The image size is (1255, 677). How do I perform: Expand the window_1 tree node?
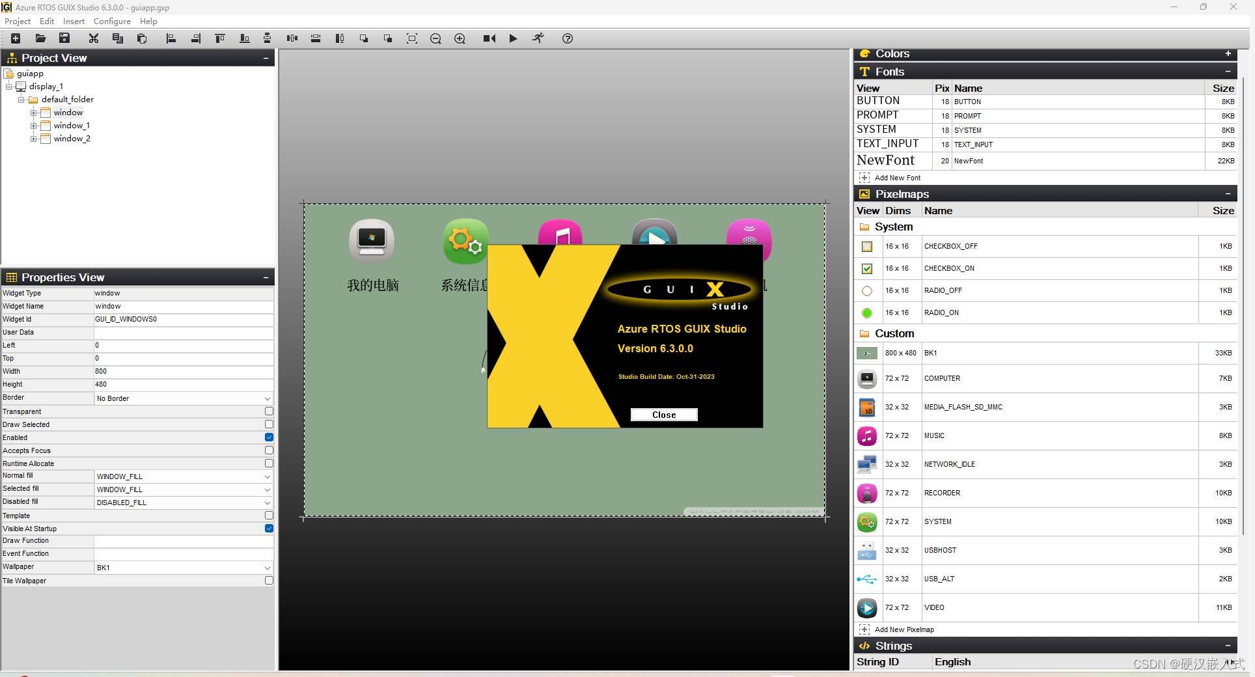[33, 126]
